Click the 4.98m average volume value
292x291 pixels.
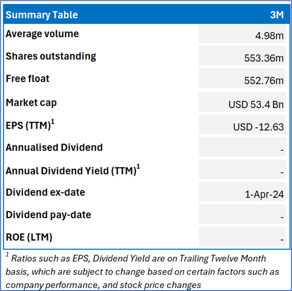coord(269,35)
